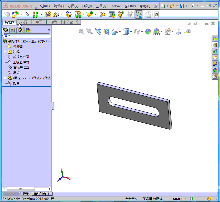Select the ConfigurationManager tab icon
220x202 pixels.
[x=20, y=30]
